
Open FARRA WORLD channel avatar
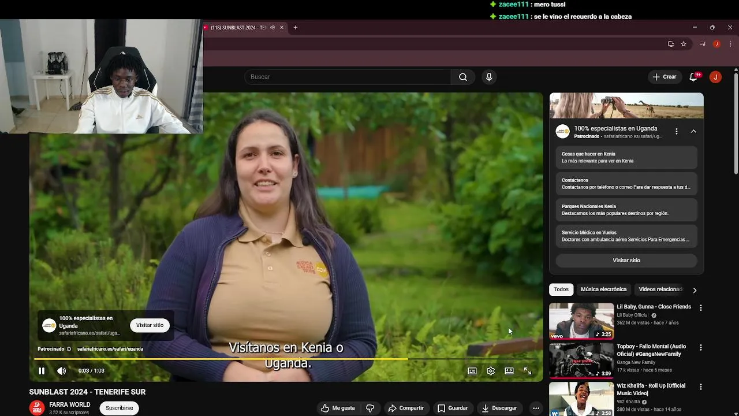(x=37, y=408)
